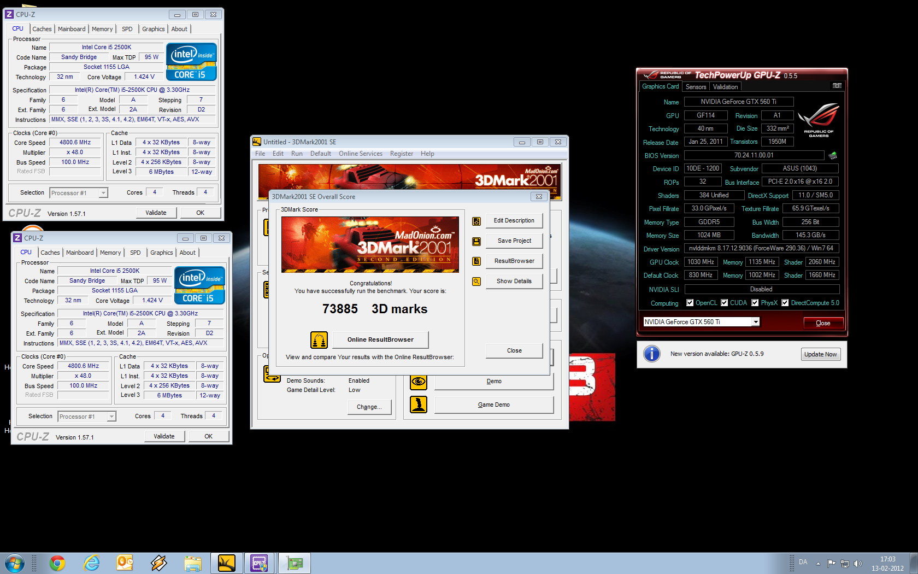Click the Action Center flag tray icon
This screenshot has width=918, height=574.
pyautogui.click(x=831, y=563)
